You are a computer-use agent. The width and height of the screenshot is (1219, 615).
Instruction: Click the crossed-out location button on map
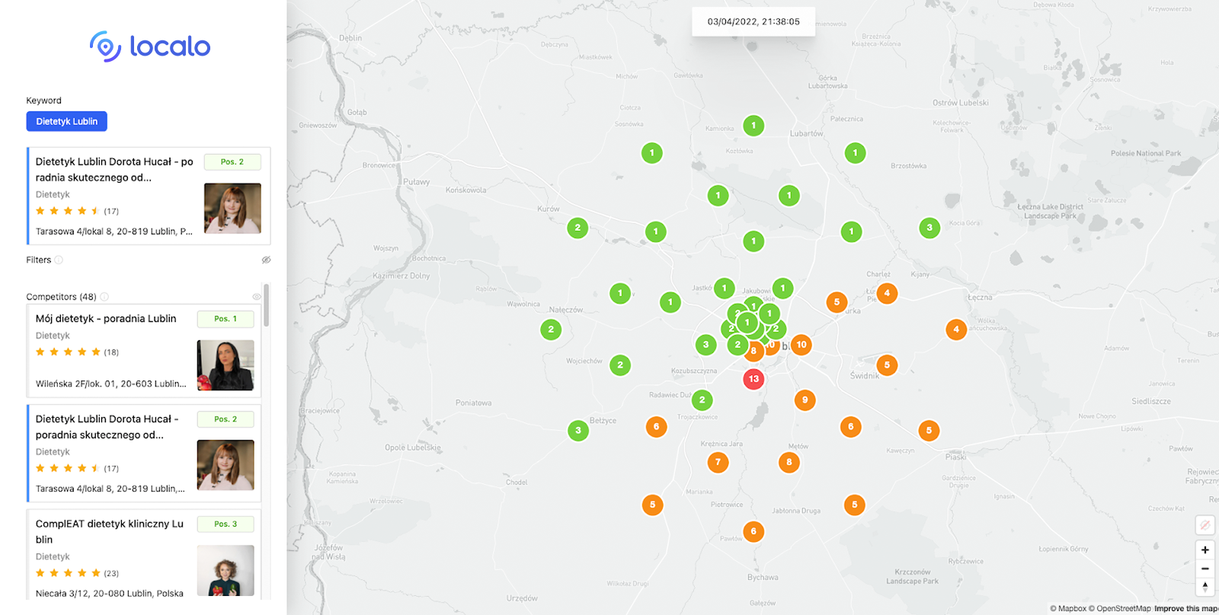point(1205,525)
